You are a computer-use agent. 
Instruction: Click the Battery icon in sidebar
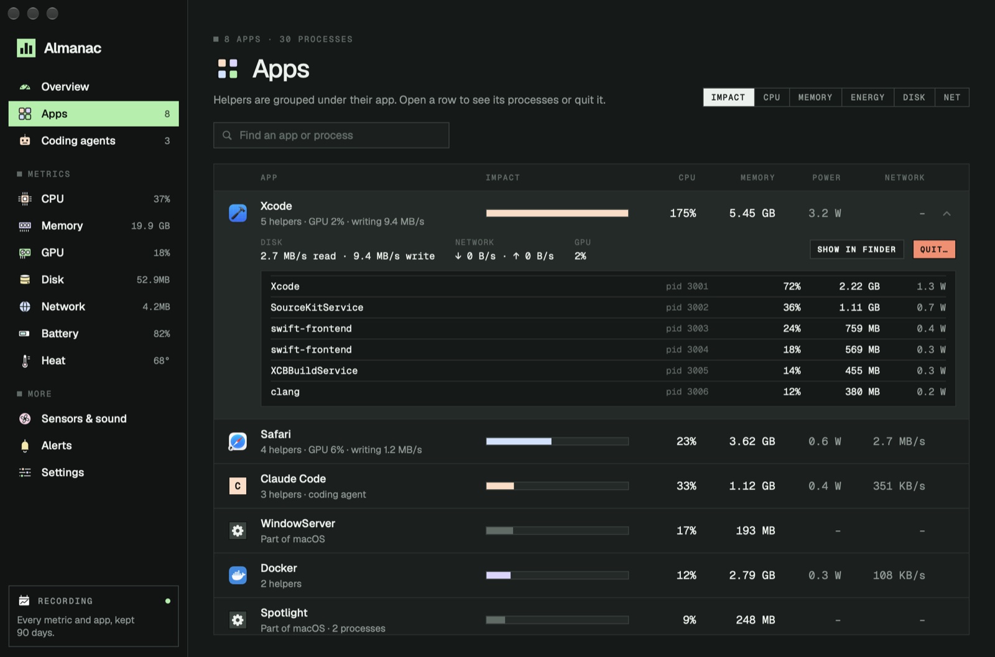pos(25,334)
